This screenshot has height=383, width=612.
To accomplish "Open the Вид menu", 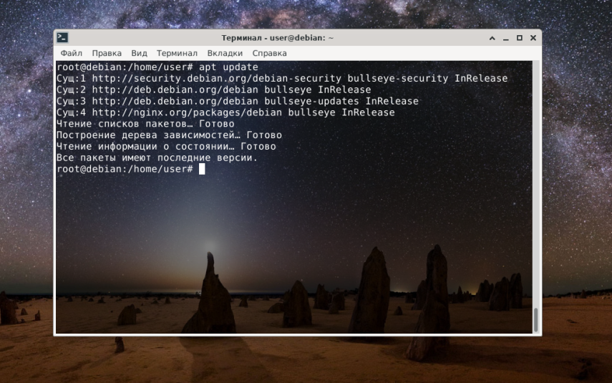I will 139,53.
